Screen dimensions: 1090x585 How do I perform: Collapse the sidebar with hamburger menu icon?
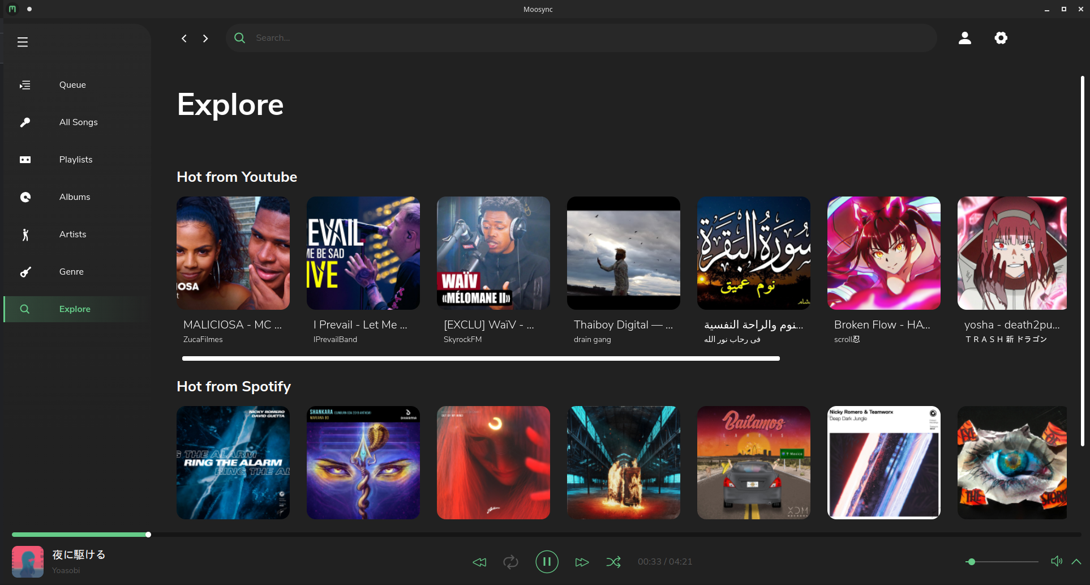(x=23, y=42)
